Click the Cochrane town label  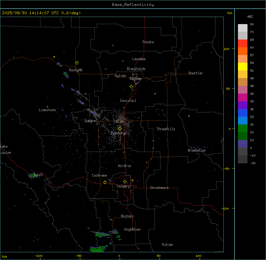click(x=99, y=175)
